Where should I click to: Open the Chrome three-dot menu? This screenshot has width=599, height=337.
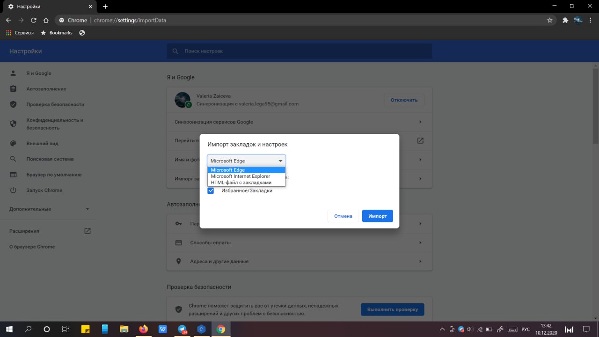coord(591,20)
